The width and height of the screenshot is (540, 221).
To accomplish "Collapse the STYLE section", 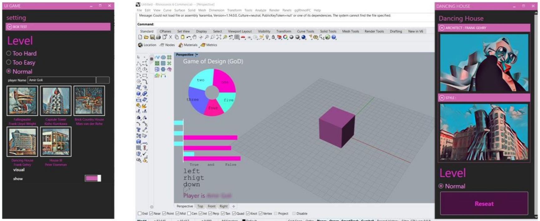I will 442,98.
